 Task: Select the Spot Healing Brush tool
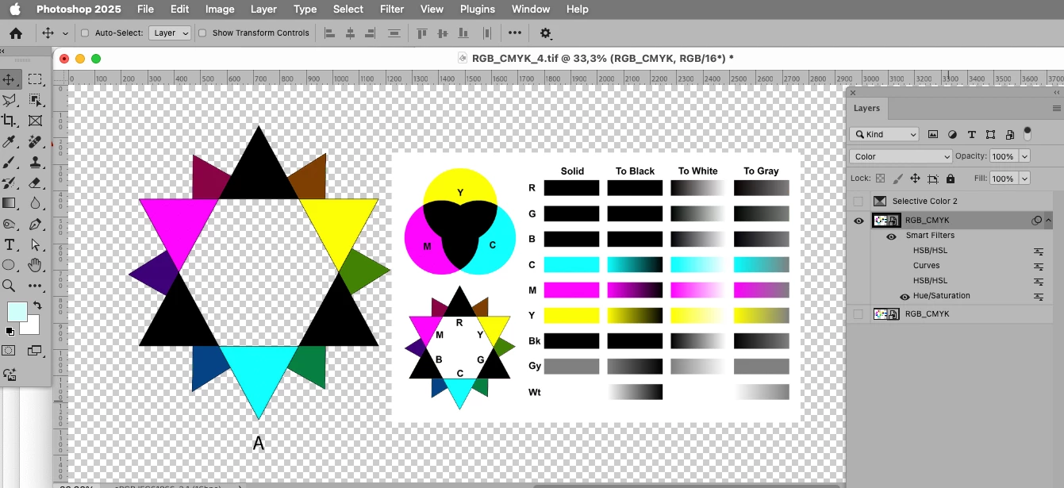tap(35, 141)
